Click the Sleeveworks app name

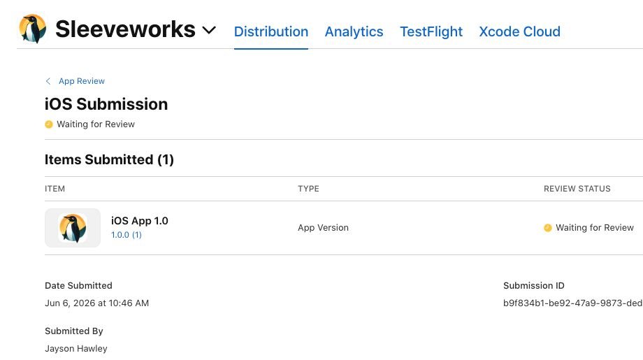(125, 29)
